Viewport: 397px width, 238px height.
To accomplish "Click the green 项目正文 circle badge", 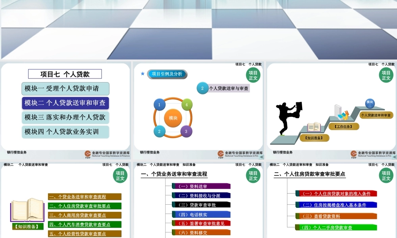I will (253, 75).
